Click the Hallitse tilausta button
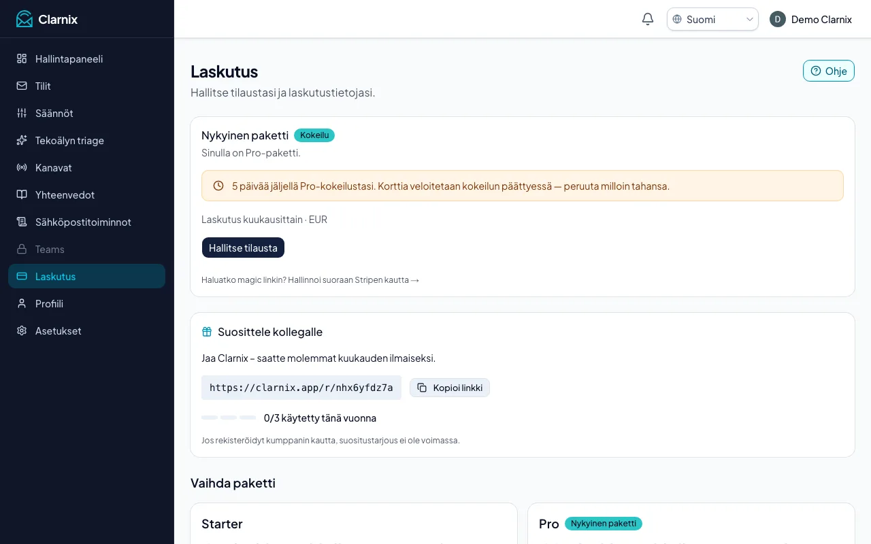This screenshot has width=871, height=544. click(x=243, y=248)
